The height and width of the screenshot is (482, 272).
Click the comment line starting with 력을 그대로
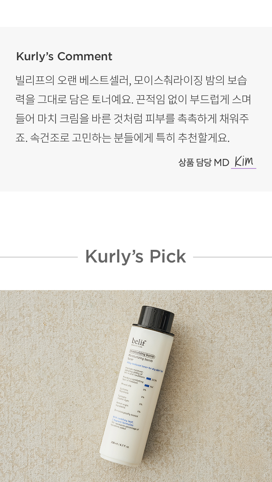[133, 99]
